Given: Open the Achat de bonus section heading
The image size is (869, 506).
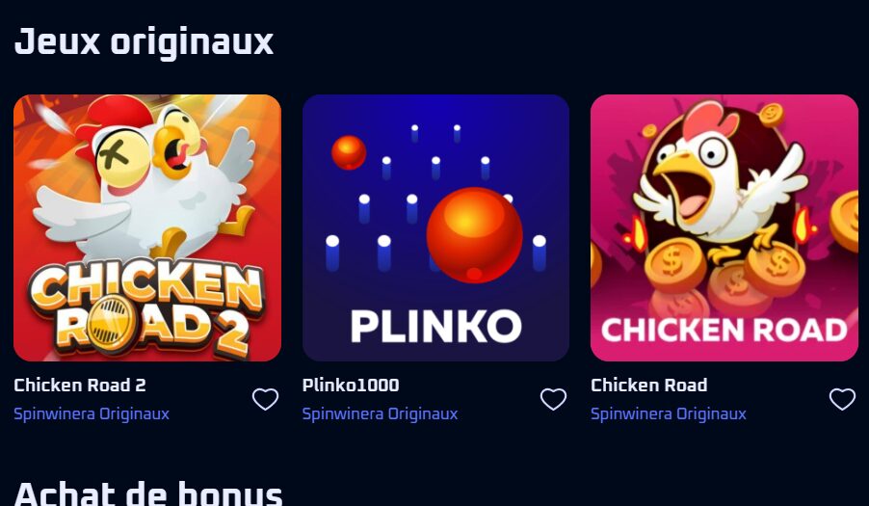Looking at the screenshot, I should coord(148,493).
